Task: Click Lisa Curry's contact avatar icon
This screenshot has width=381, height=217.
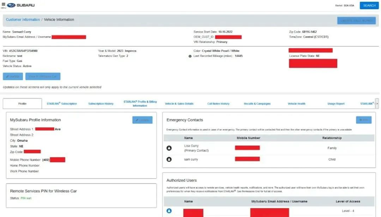Action: point(169,148)
